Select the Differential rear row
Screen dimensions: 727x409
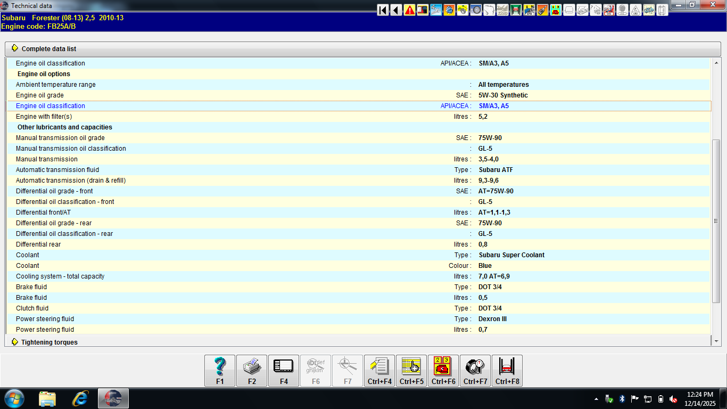[359, 244]
